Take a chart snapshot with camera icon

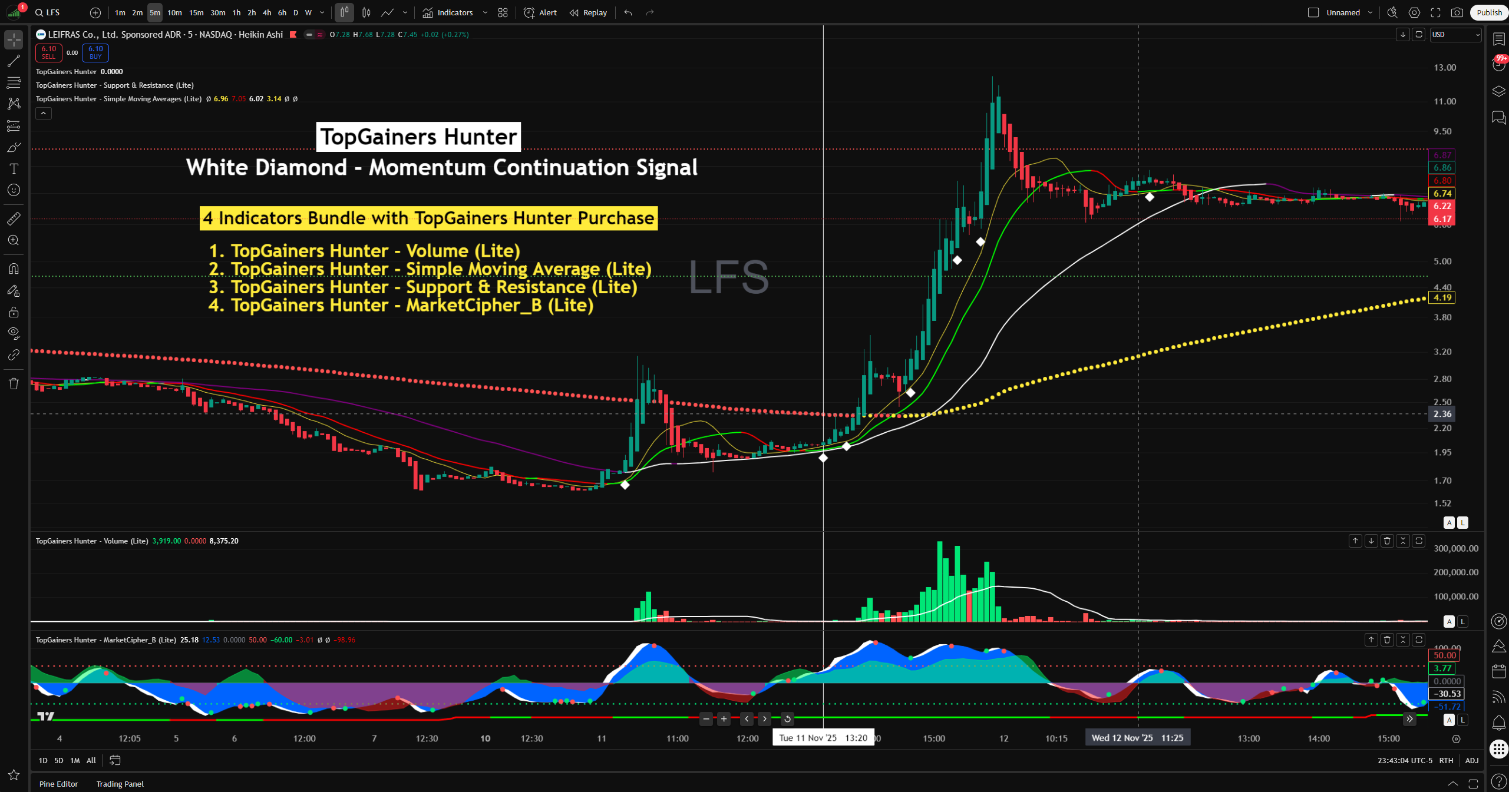tap(1457, 12)
